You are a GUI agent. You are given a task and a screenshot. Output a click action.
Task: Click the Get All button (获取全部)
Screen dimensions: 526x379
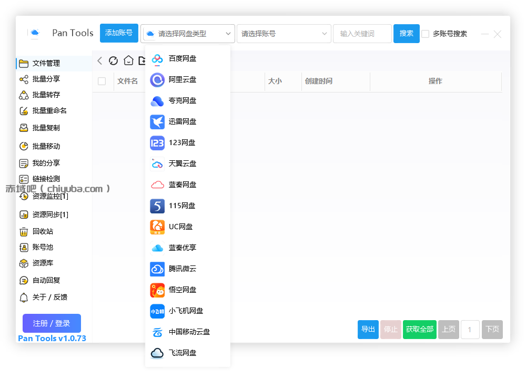pyautogui.click(x=420, y=330)
